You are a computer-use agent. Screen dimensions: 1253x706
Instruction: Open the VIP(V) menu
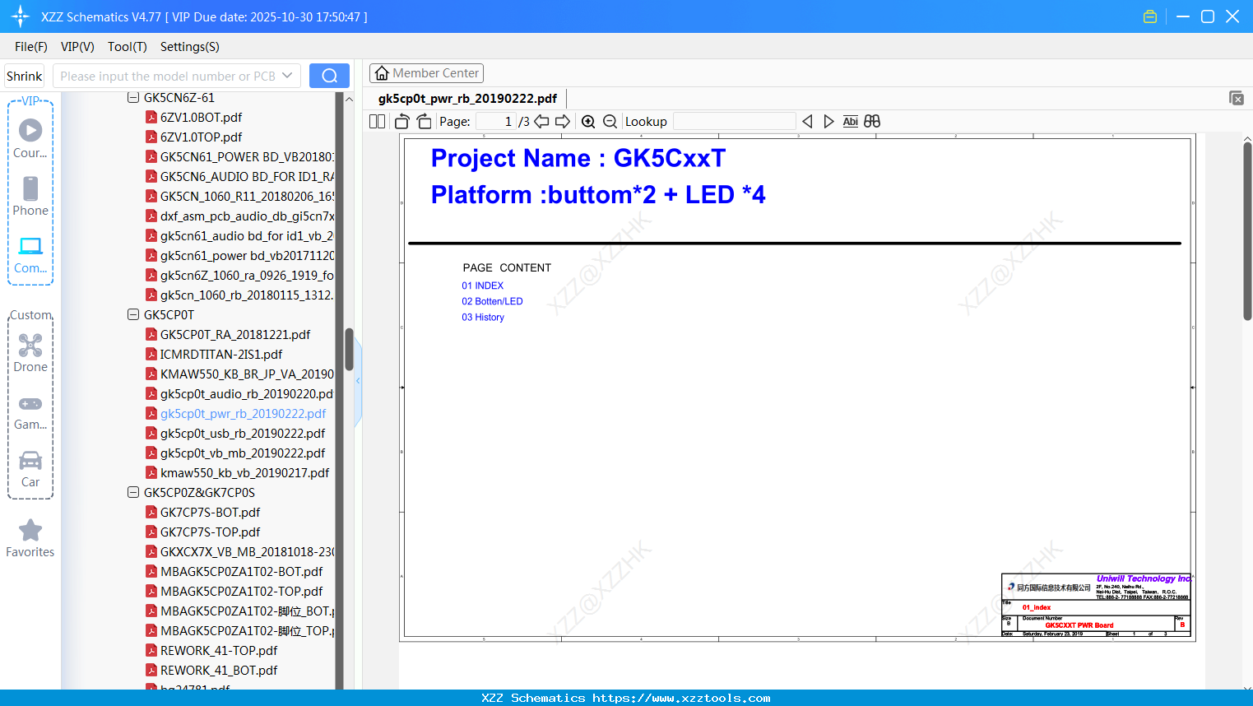coord(77,47)
